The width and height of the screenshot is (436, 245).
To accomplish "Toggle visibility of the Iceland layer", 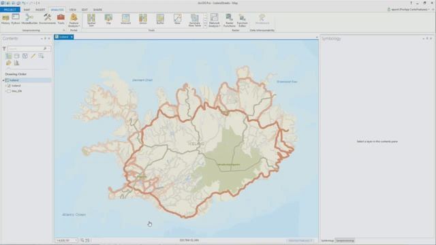I will pos(9,86).
